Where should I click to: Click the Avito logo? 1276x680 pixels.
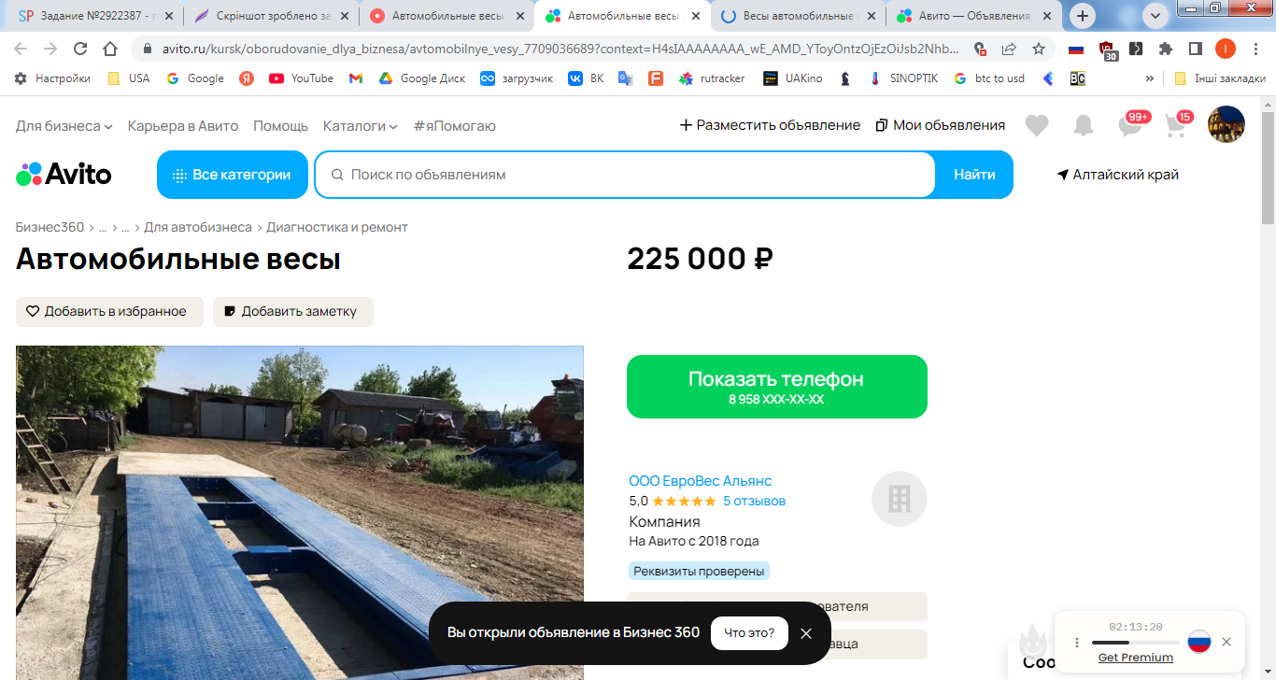64,174
